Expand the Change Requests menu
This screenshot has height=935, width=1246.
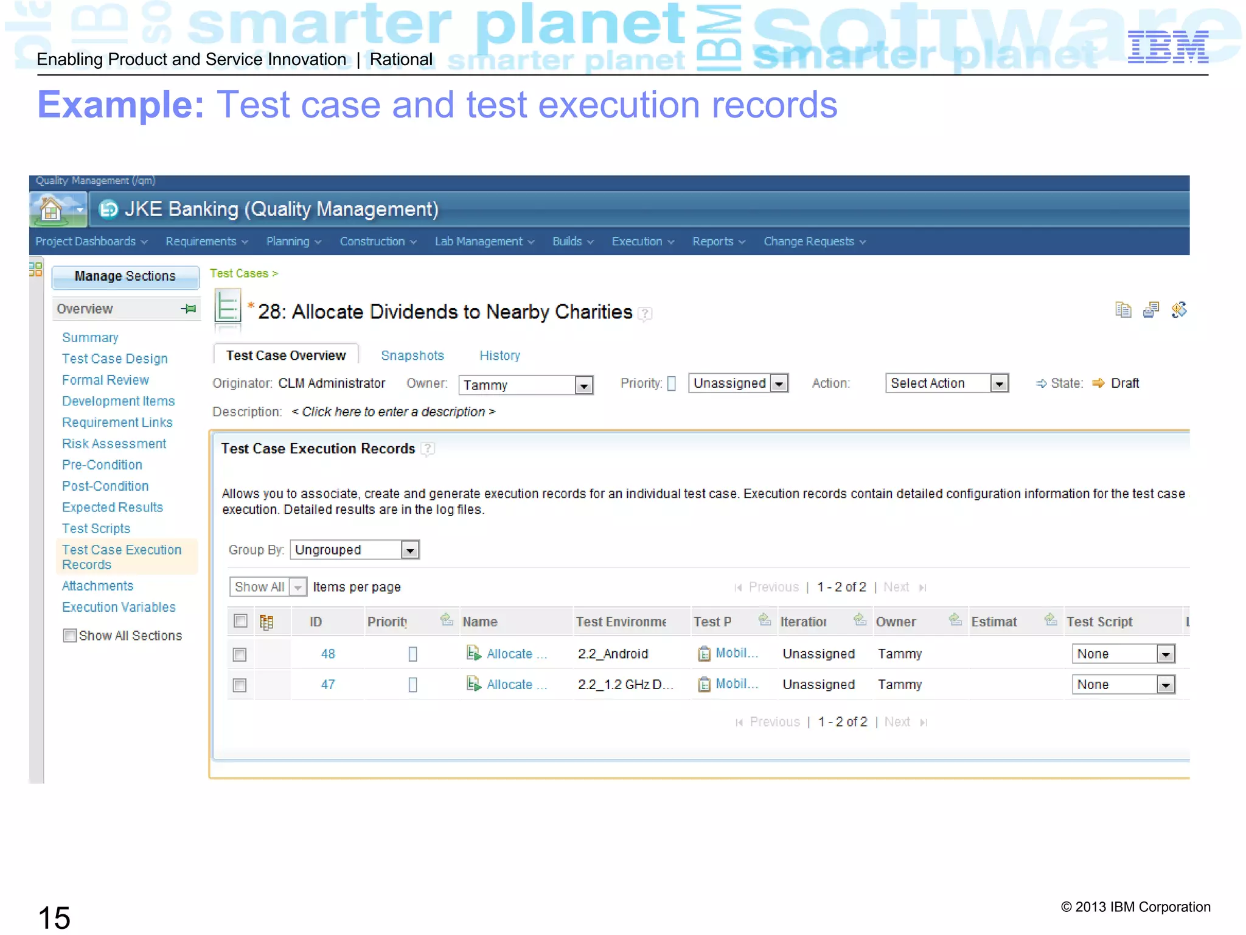tap(815, 242)
